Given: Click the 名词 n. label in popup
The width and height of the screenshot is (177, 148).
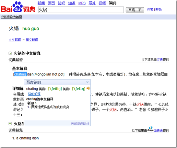Looking at the screenshot, I should point(32,103).
